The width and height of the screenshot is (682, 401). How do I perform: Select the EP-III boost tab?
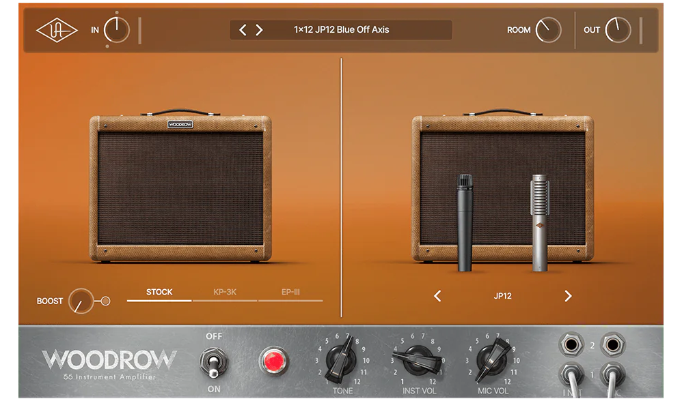point(290,293)
